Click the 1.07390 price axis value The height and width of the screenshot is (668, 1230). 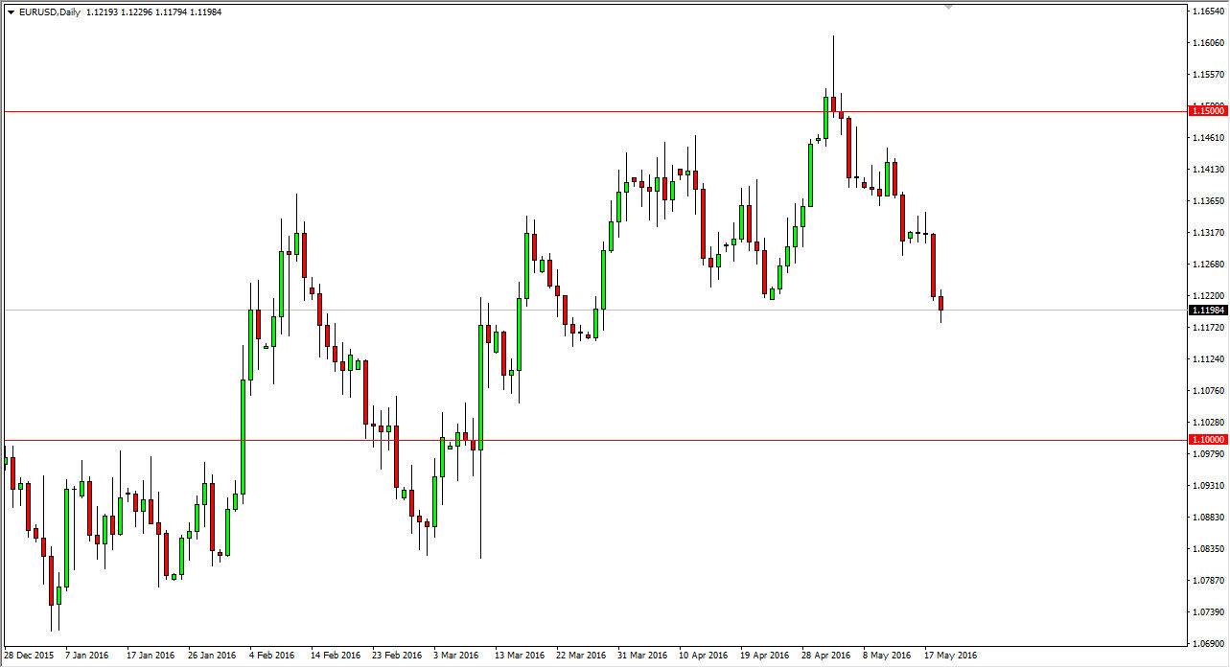click(x=1208, y=612)
